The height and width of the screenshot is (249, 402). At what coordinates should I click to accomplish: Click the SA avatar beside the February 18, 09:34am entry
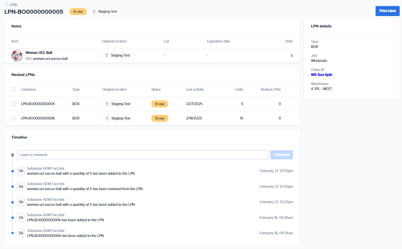tap(21, 233)
